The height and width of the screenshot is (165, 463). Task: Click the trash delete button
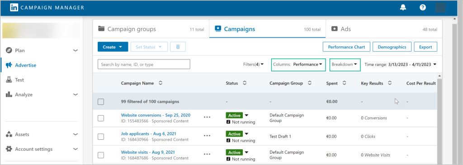[178, 47]
